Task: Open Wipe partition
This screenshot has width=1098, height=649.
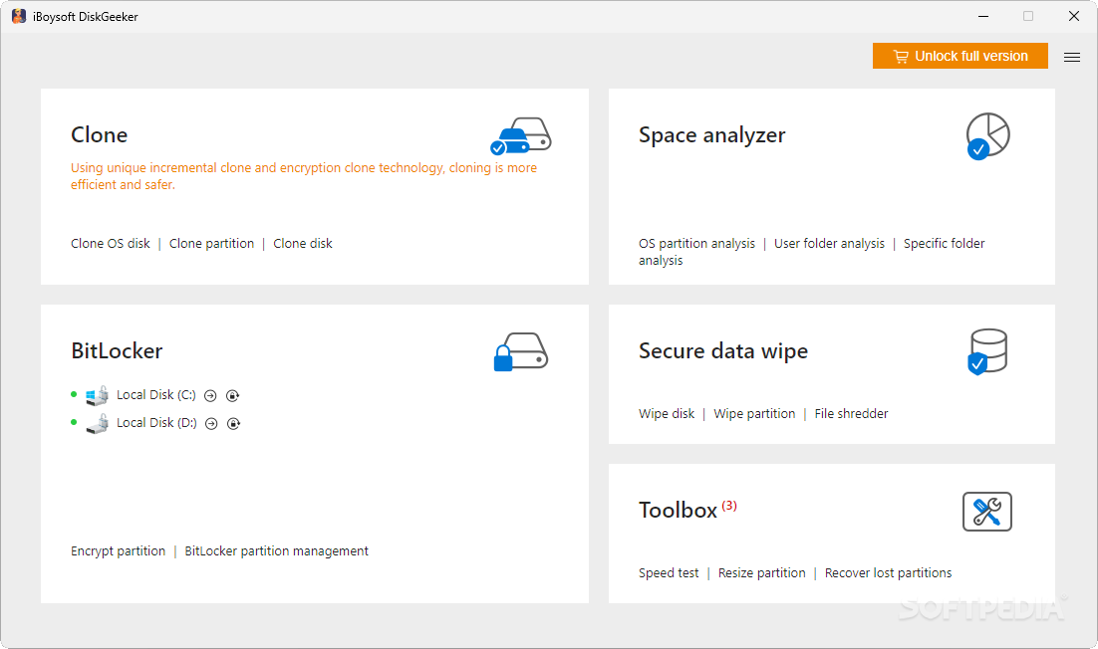Action: [x=754, y=413]
